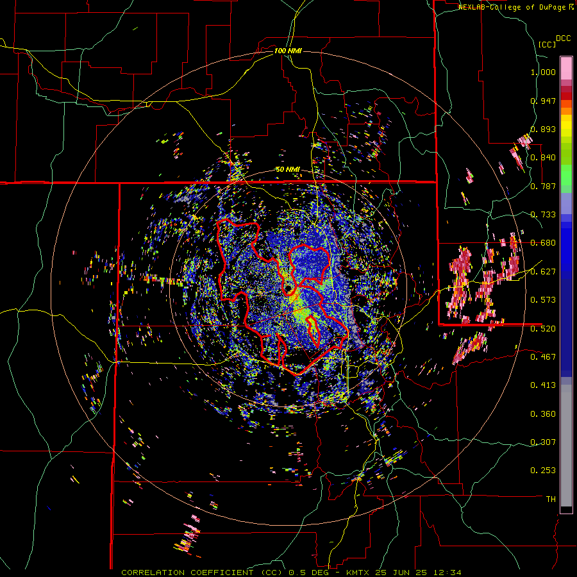Click the 100 NMI range ring label
This screenshot has width=577, height=577.
pyautogui.click(x=288, y=51)
